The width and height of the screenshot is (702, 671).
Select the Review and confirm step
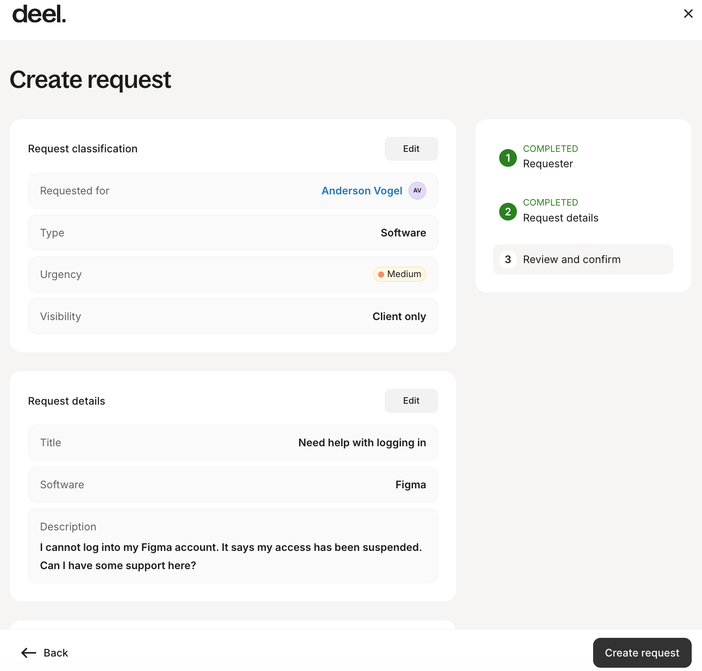[x=572, y=259]
